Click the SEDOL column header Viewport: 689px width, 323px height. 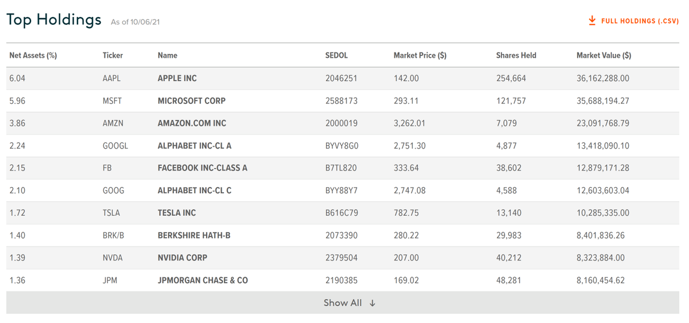336,56
